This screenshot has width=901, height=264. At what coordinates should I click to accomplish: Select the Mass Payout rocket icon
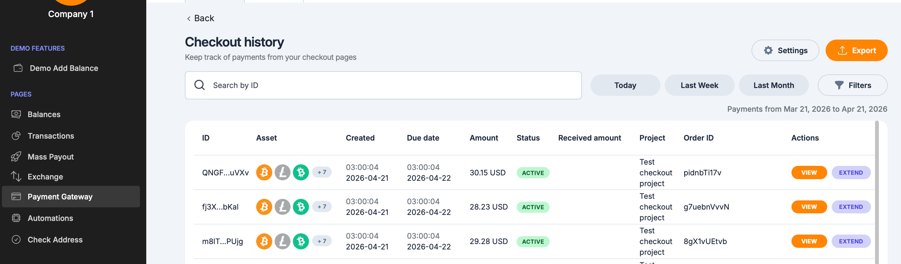(x=16, y=157)
